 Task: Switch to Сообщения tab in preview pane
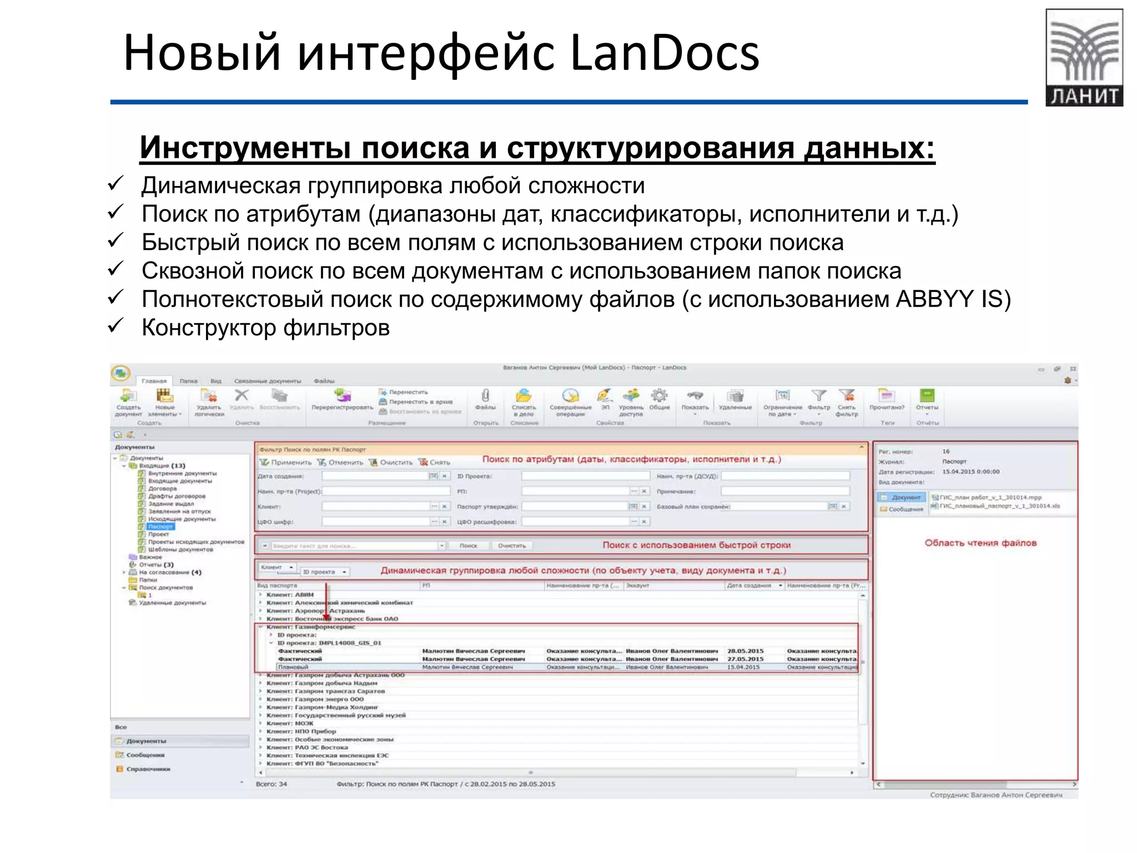pos(902,509)
